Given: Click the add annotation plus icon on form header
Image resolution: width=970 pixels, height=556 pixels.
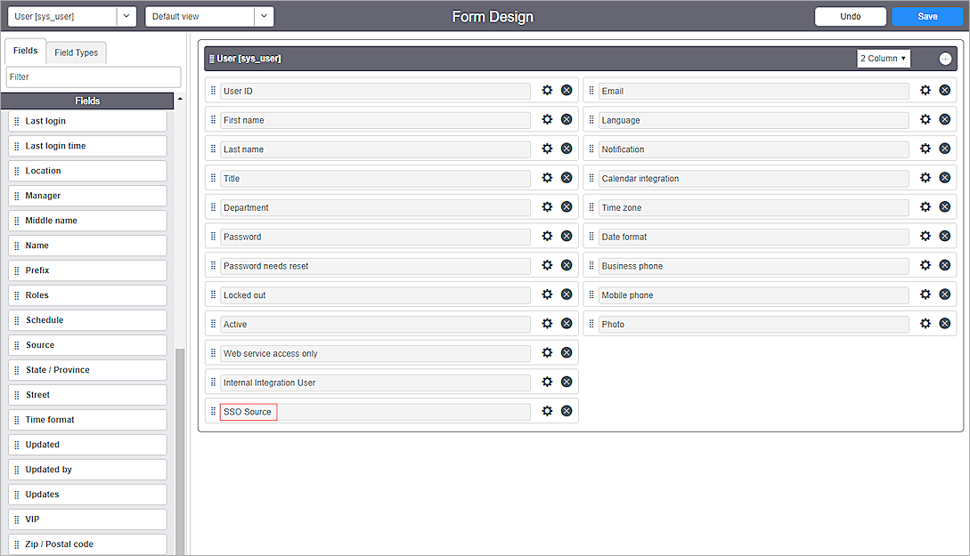Looking at the screenshot, I should (x=944, y=58).
